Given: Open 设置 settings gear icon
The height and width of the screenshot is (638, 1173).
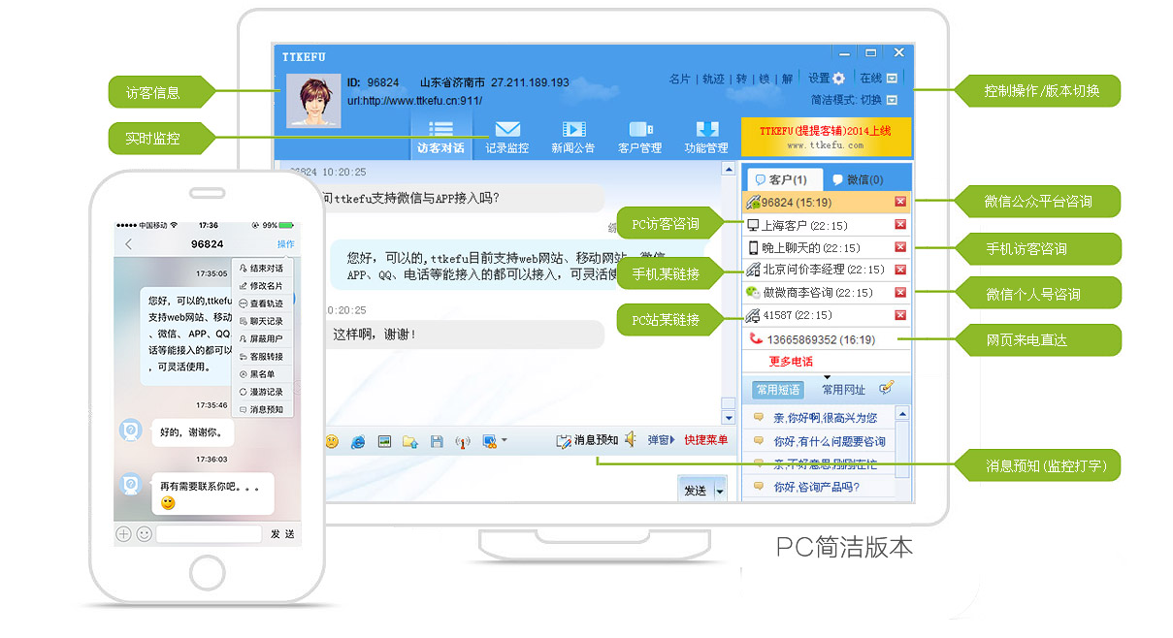Looking at the screenshot, I should point(838,79).
